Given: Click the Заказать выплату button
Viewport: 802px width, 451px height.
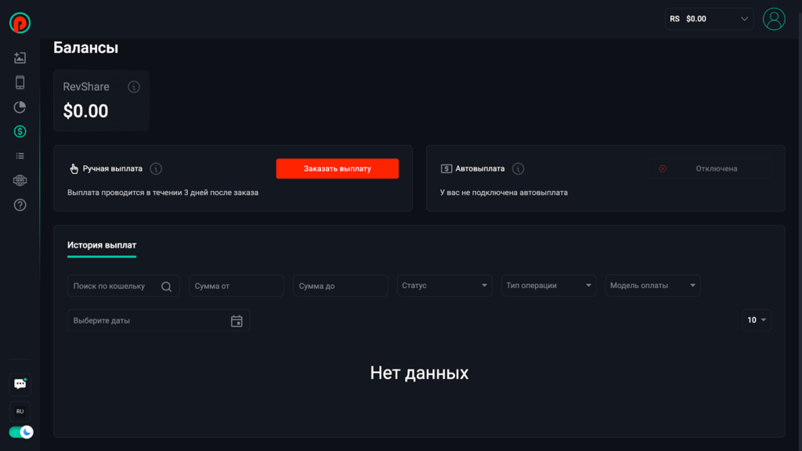Looking at the screenshot, I should point(337,169).
